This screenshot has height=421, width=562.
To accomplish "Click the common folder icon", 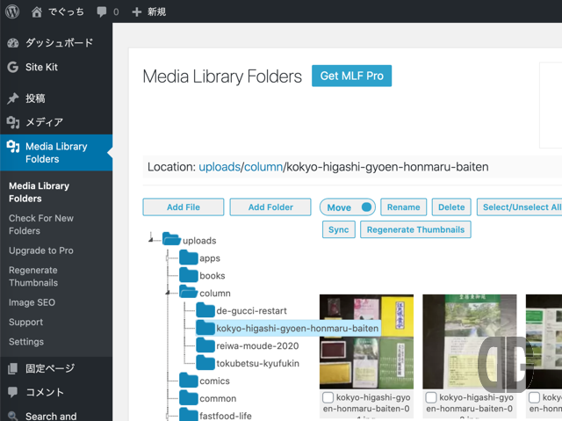I will (x=189, y=398).
